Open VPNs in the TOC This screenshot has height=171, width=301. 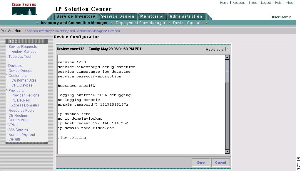[13, 125]
